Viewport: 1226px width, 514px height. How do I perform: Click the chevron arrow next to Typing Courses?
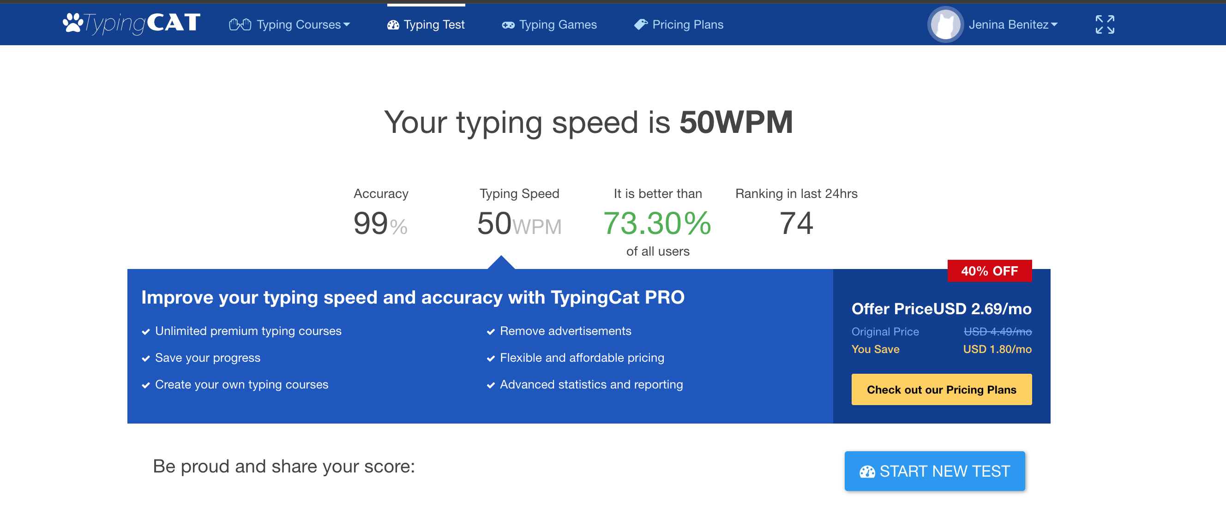(347, 25)
